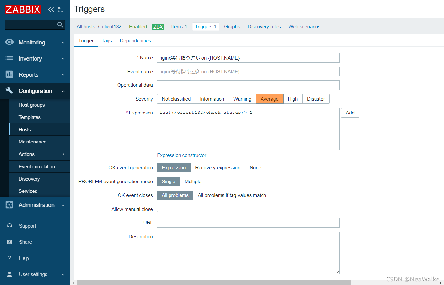Image resolution: width=444 pixels, height=285 pixels.
Task: Open Expression constructor link
Action: [182, 155]
